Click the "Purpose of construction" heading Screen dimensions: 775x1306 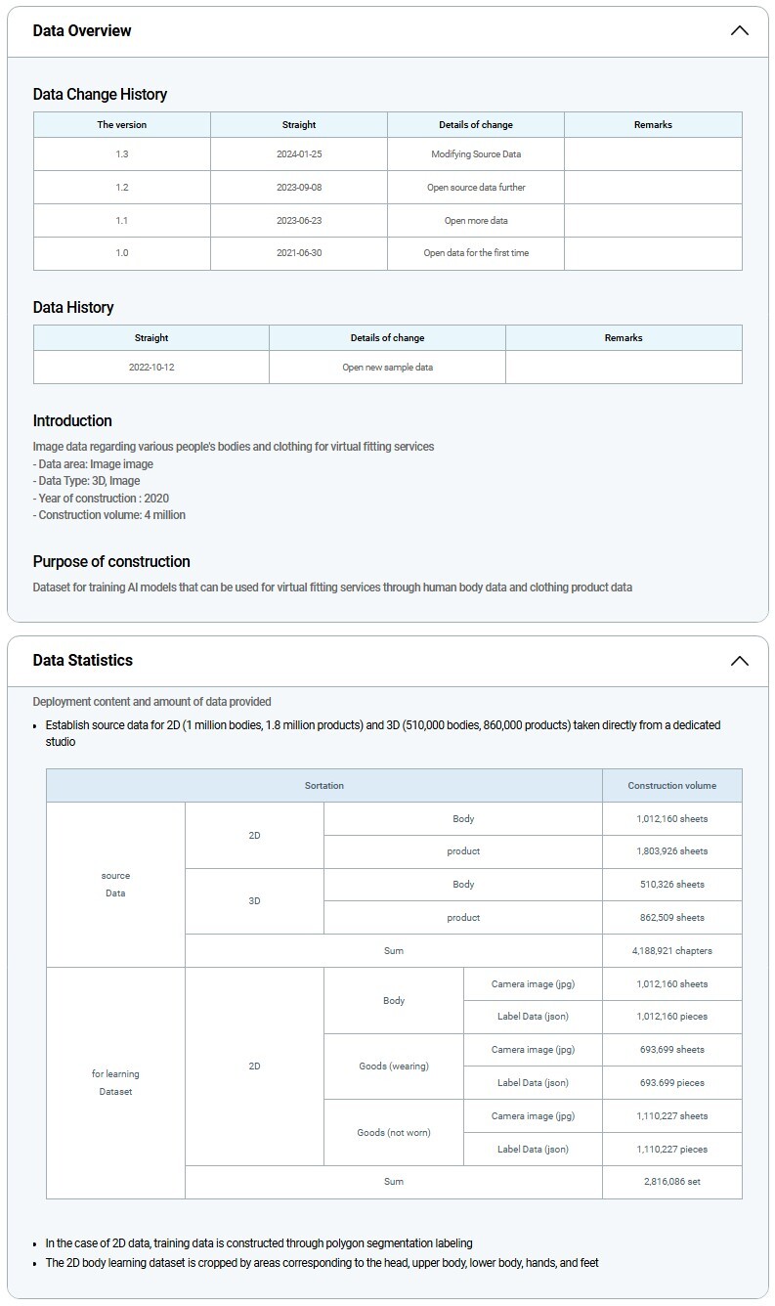point(111,562)
